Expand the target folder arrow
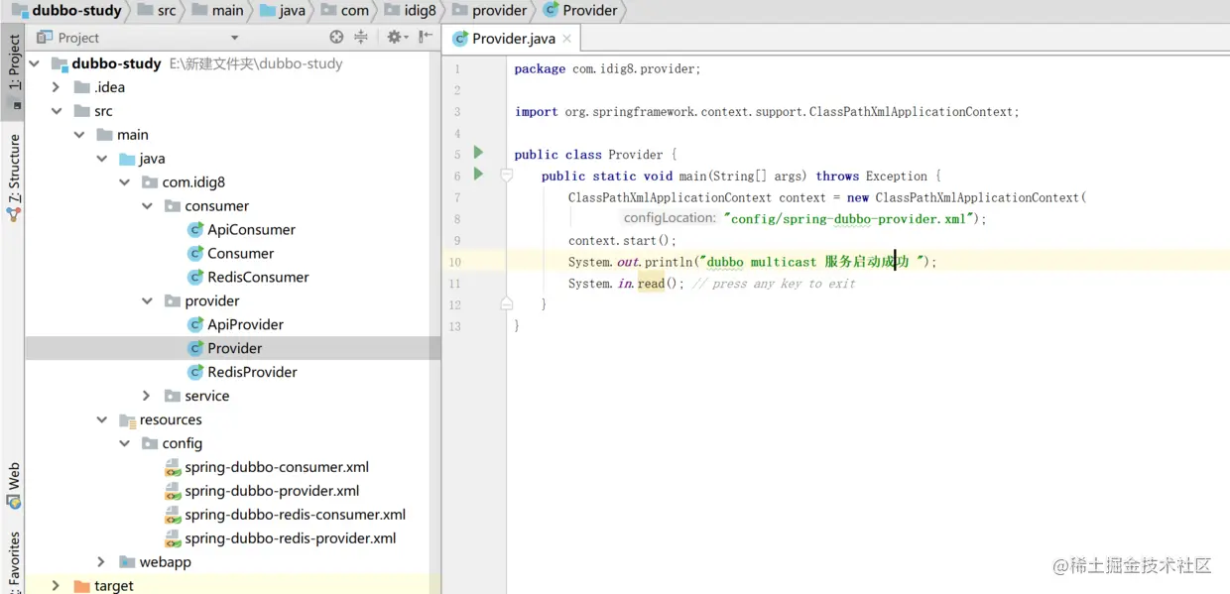 pyautogui.click(x=57, y=586)
